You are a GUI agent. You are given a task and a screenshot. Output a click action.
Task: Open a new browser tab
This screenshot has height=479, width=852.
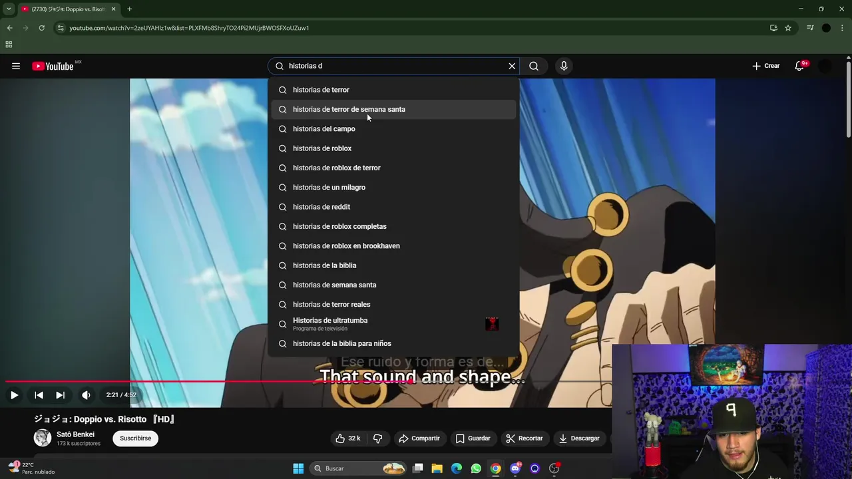tap(129, 9)
